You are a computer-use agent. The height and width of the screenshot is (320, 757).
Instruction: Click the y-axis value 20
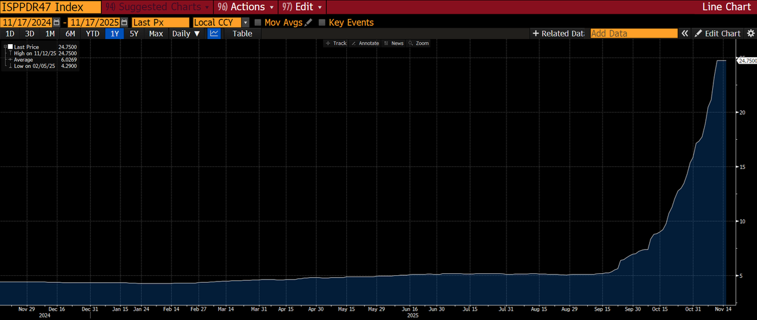pos(742,112)
